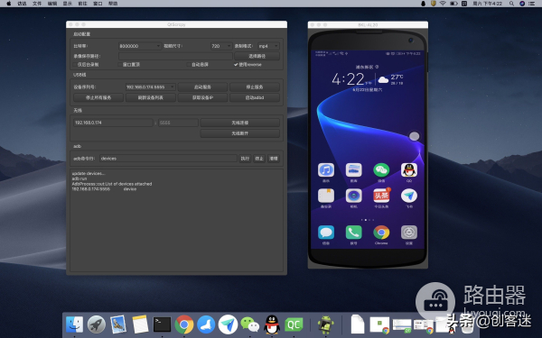Viewport: 542px width, 338px height.
Task: Open the Camera app on the phone
Action: coord(353,196)
